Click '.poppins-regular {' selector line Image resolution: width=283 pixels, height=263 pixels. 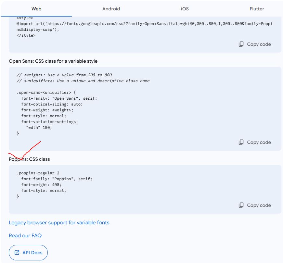pyautogui.click(x=38, y=173)
